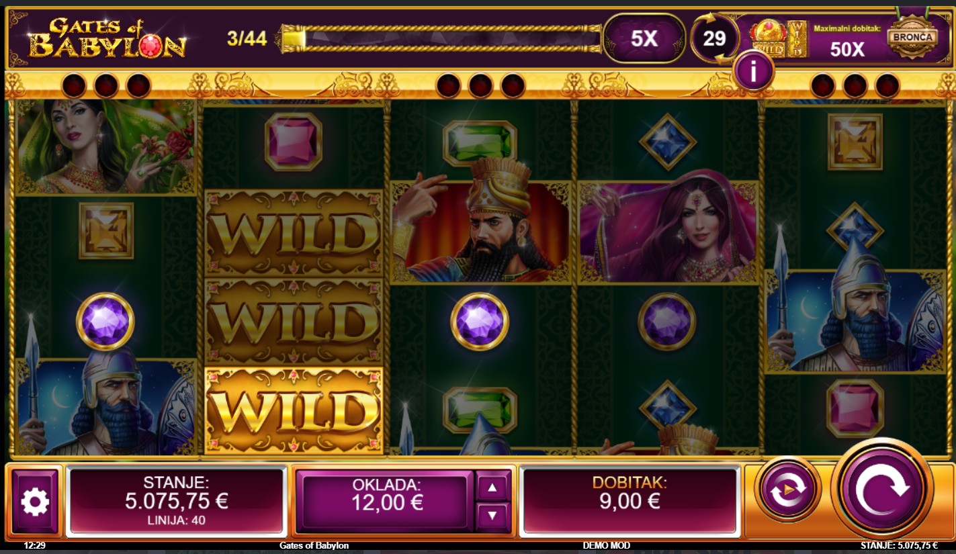This screenshot has width=956, height=554.
Task: Click the 5X multiplier indicator
Action: [x=644, y=38]
